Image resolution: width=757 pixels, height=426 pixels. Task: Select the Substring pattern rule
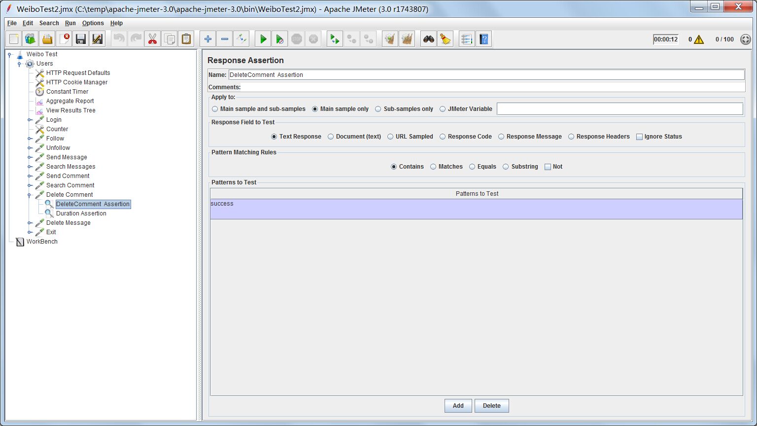[520, 167]
